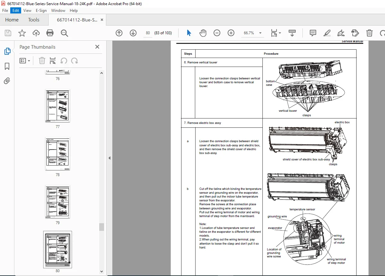Open the Bookmarks panel icon
The height and width of the screenshot is (276, 385).
(x=7, y=66)
